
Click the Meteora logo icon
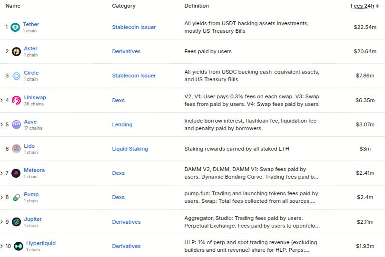tap(16, 173)
